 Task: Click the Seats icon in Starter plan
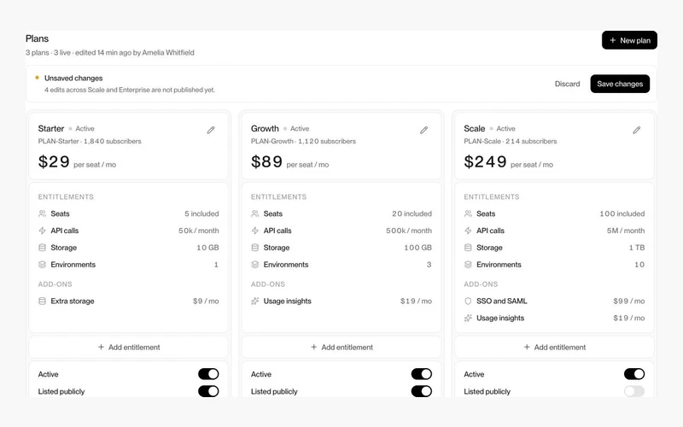pyautogui.click(x=42, y=213)
